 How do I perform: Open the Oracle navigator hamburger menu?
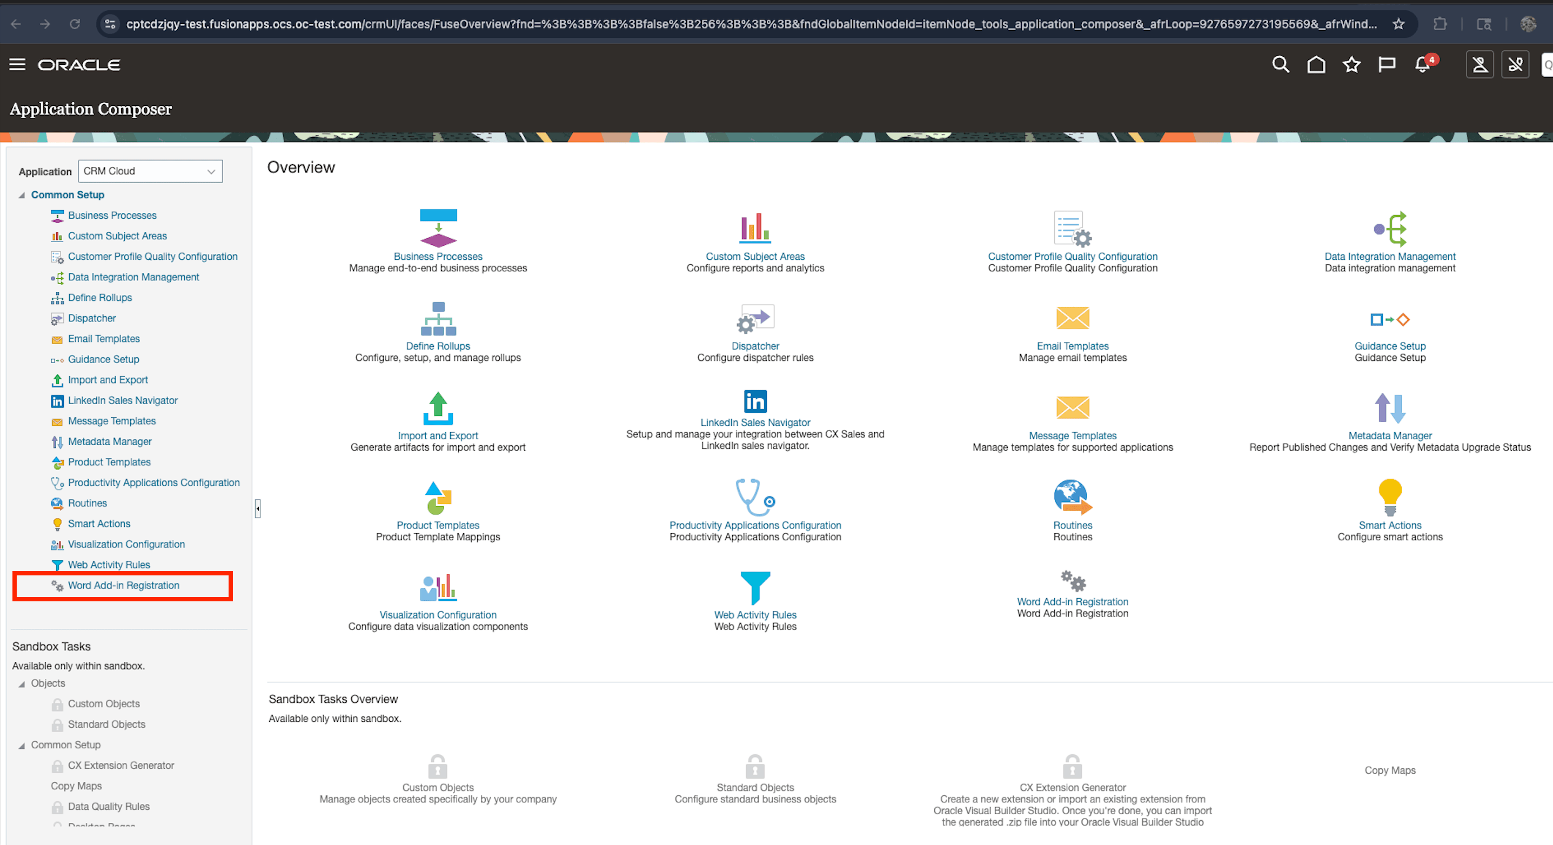[x=17, y=64]
